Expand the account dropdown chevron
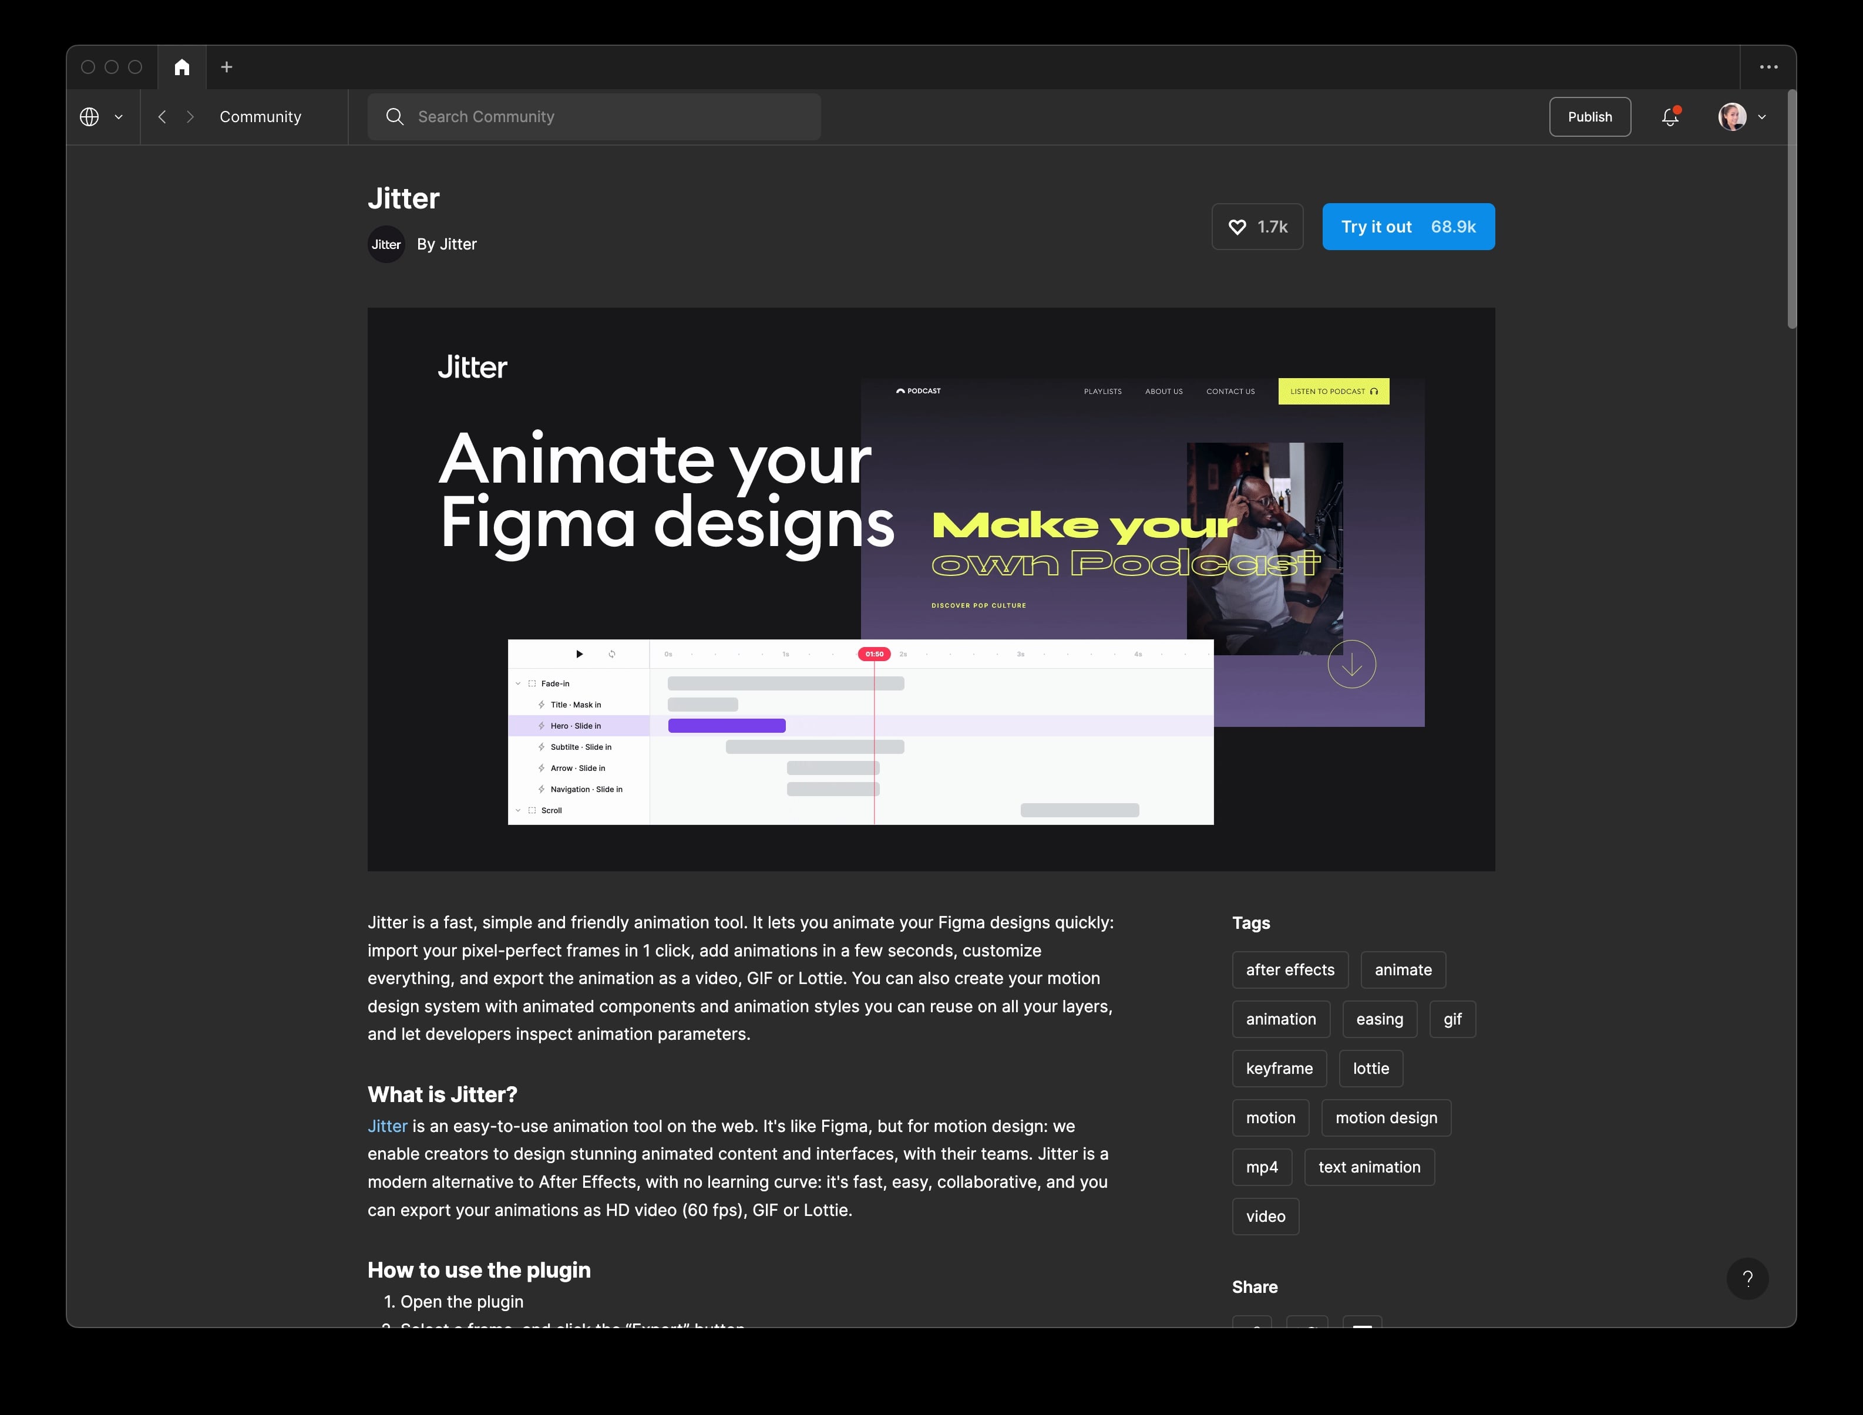1863x1415 pixels. 1762,117
